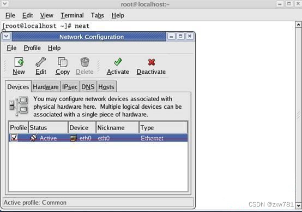Maximize the root@localhost terminal window
Viewport: 302px width, 212px height.
pos(289,4)
